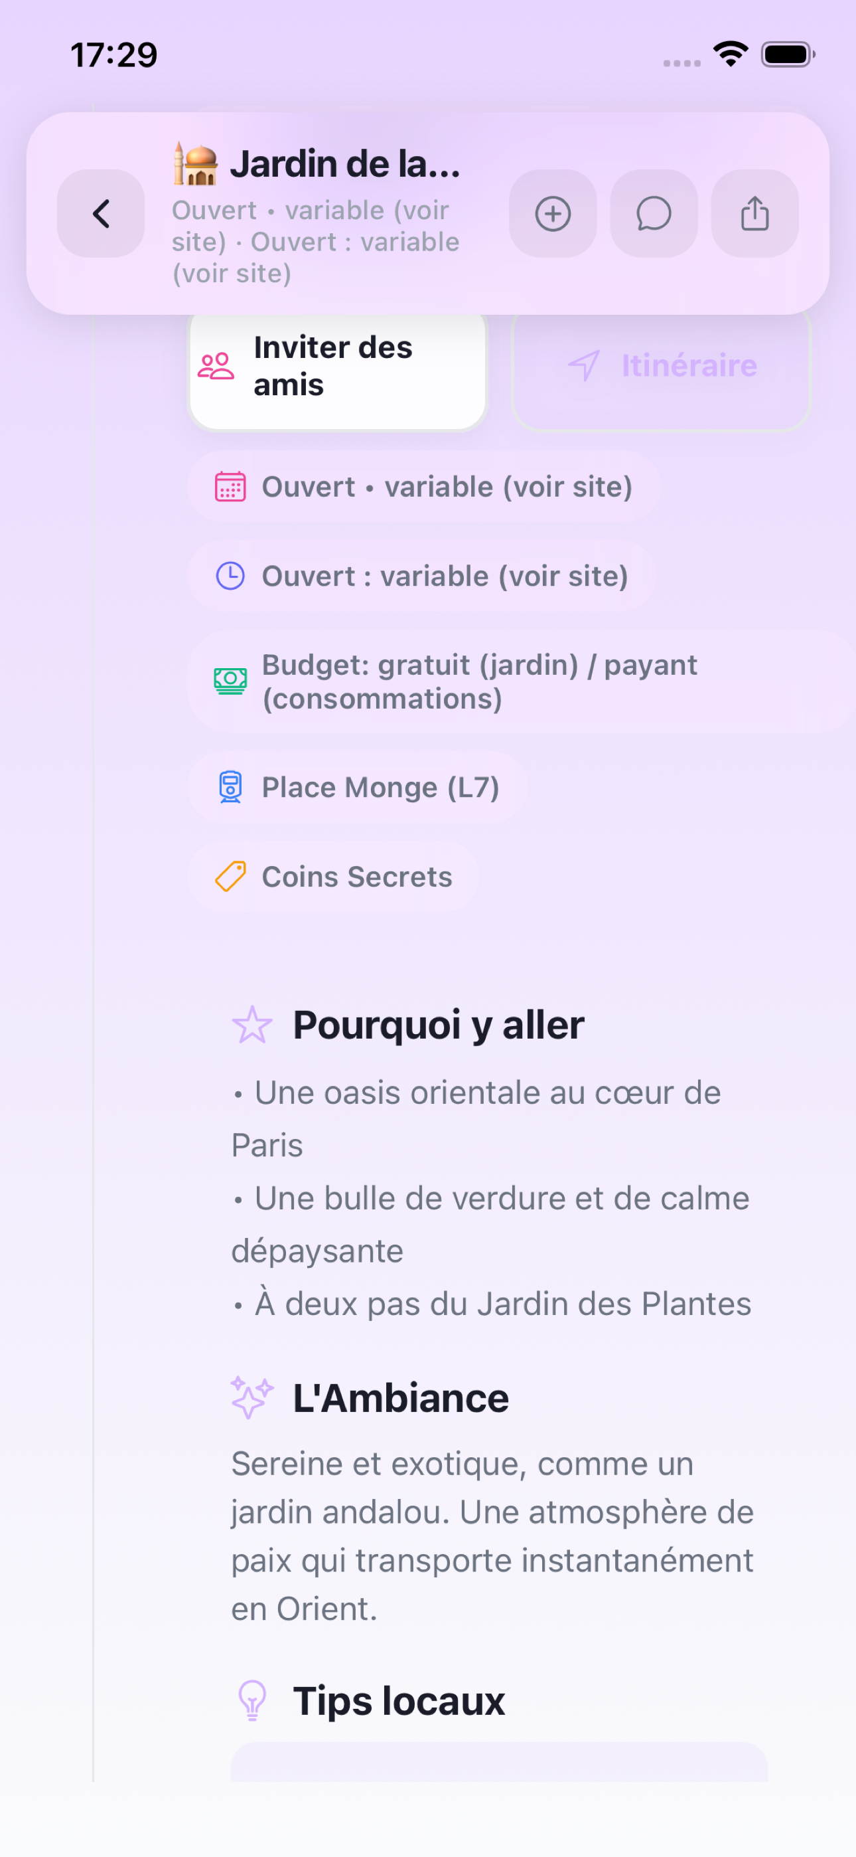The image size is (856, 1857).
Task: Tap the plus circle add button
Action: click(553, 213)
